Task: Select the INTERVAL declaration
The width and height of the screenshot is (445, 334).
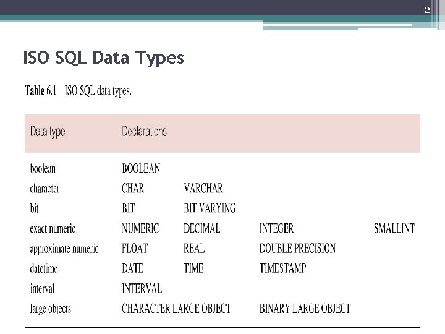Action: [142, 288]
